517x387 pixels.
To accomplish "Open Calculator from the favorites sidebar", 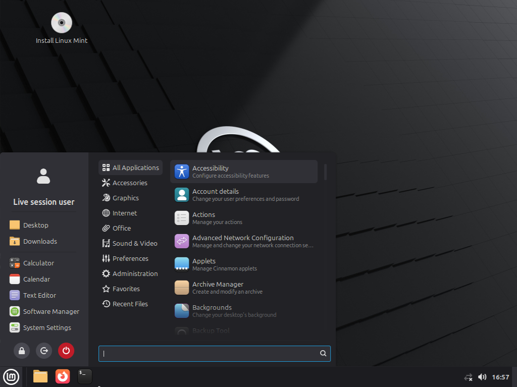I will click(38, 263).
